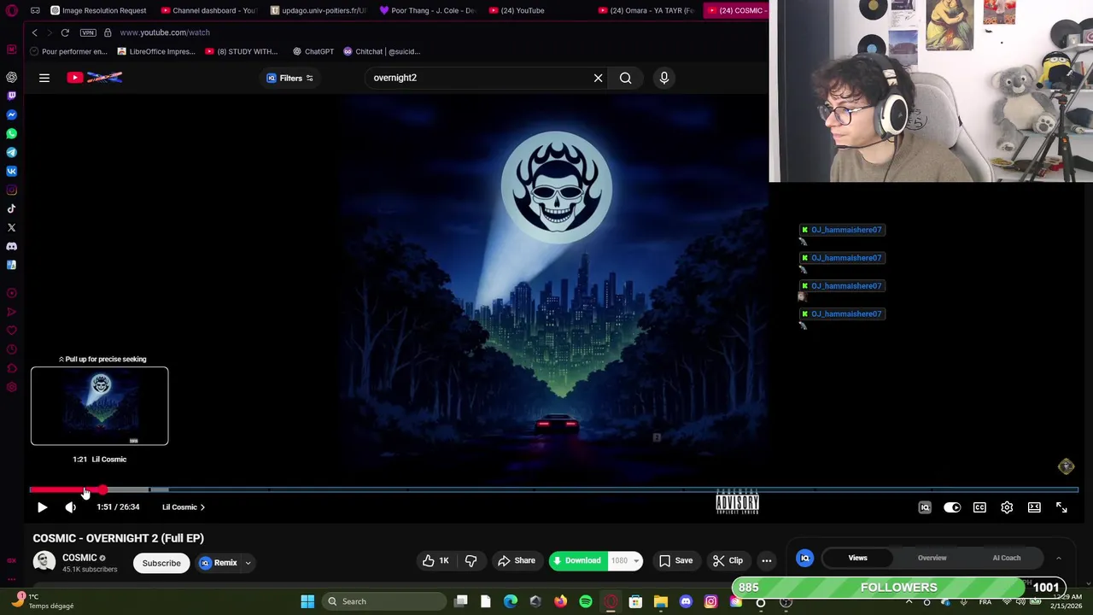1093x615 pixels.
Task: Select the vidIQ AI Coach tab
Action: pyautogui.click(x=1007, y=558)
